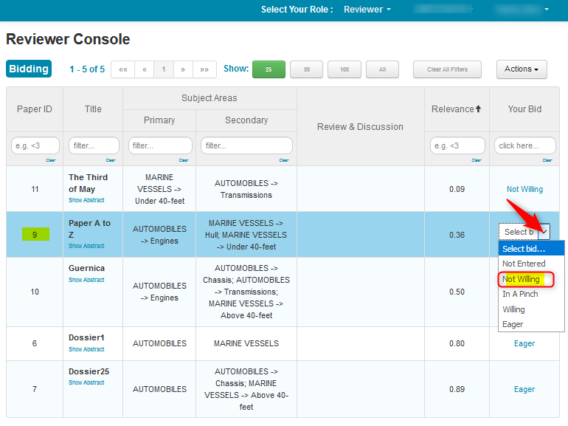Choose Not Willing from the bid list
The image size is (568, 426).
[521, 279]
